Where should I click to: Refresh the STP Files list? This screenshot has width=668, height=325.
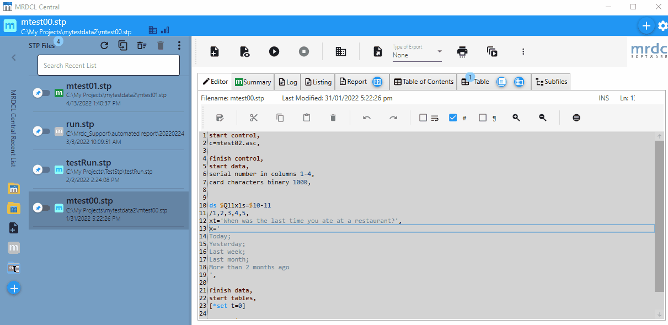click(x=104, y=46)
